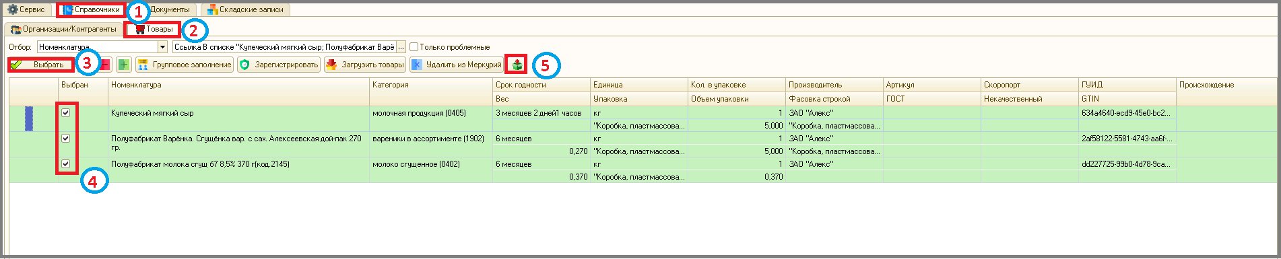
Task: Uncheck the checkbox for Полуфабрикат Варёнка row
Action: tap(66, 138)
